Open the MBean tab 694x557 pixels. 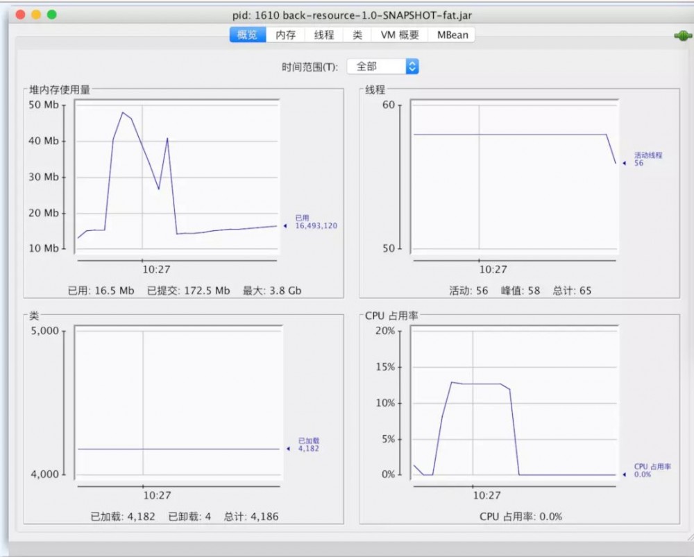(x=451, y=34)
